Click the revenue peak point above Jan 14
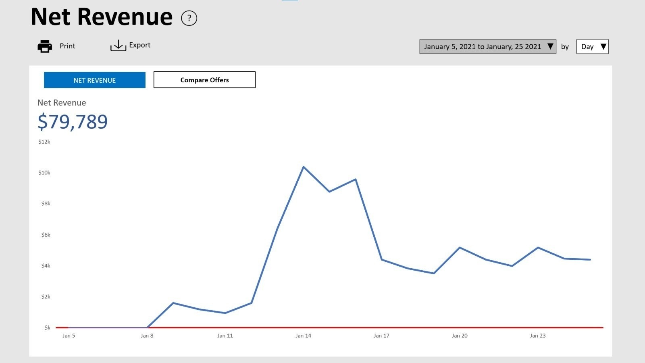 point(303,167)
